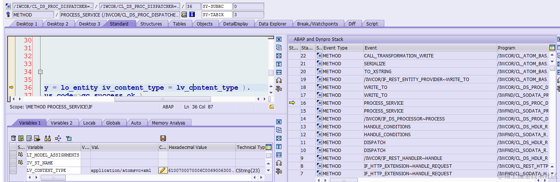
Task: Click structure icon of LT_MODEL_ASSIGNMENTS row
Action: 21,155
